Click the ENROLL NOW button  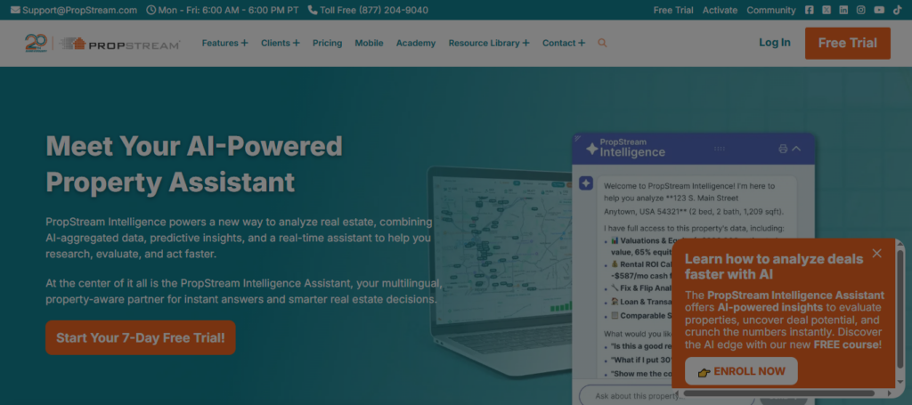pos(741,371)
